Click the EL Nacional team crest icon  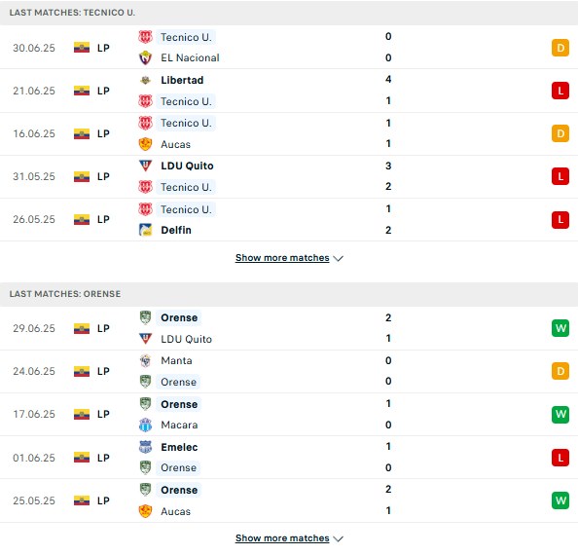(x=145, y=57)
